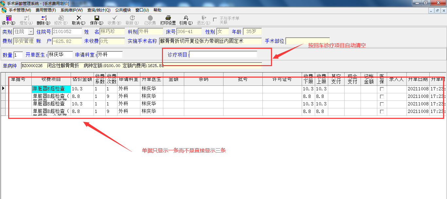Click the 单病种 info field BZ0000226
Image resolution: width=447 pixels, height=199 pixels.
[141, 65]
